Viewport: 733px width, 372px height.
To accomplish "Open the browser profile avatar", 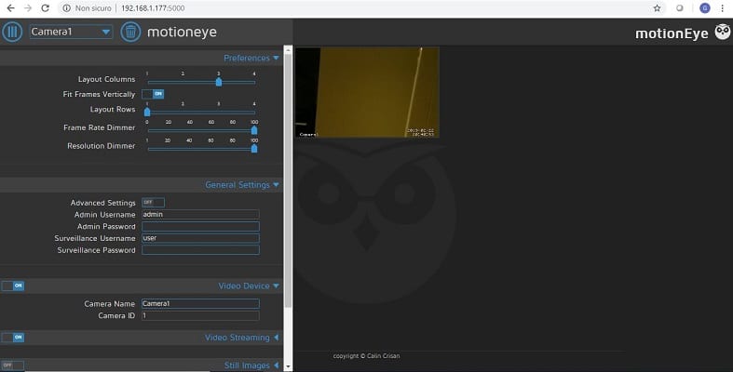I will tap(705, 8).
